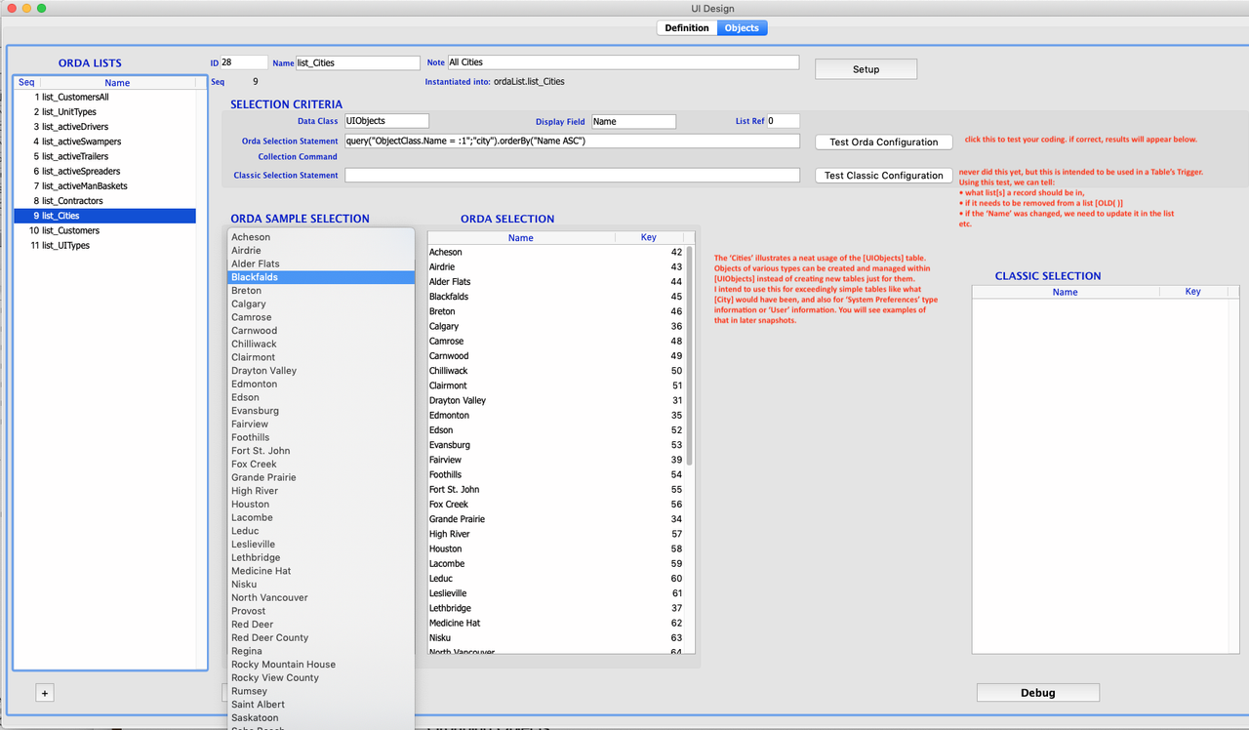
Task: Click the Name column header in ORDA Selection
Action: coord(520,237)
